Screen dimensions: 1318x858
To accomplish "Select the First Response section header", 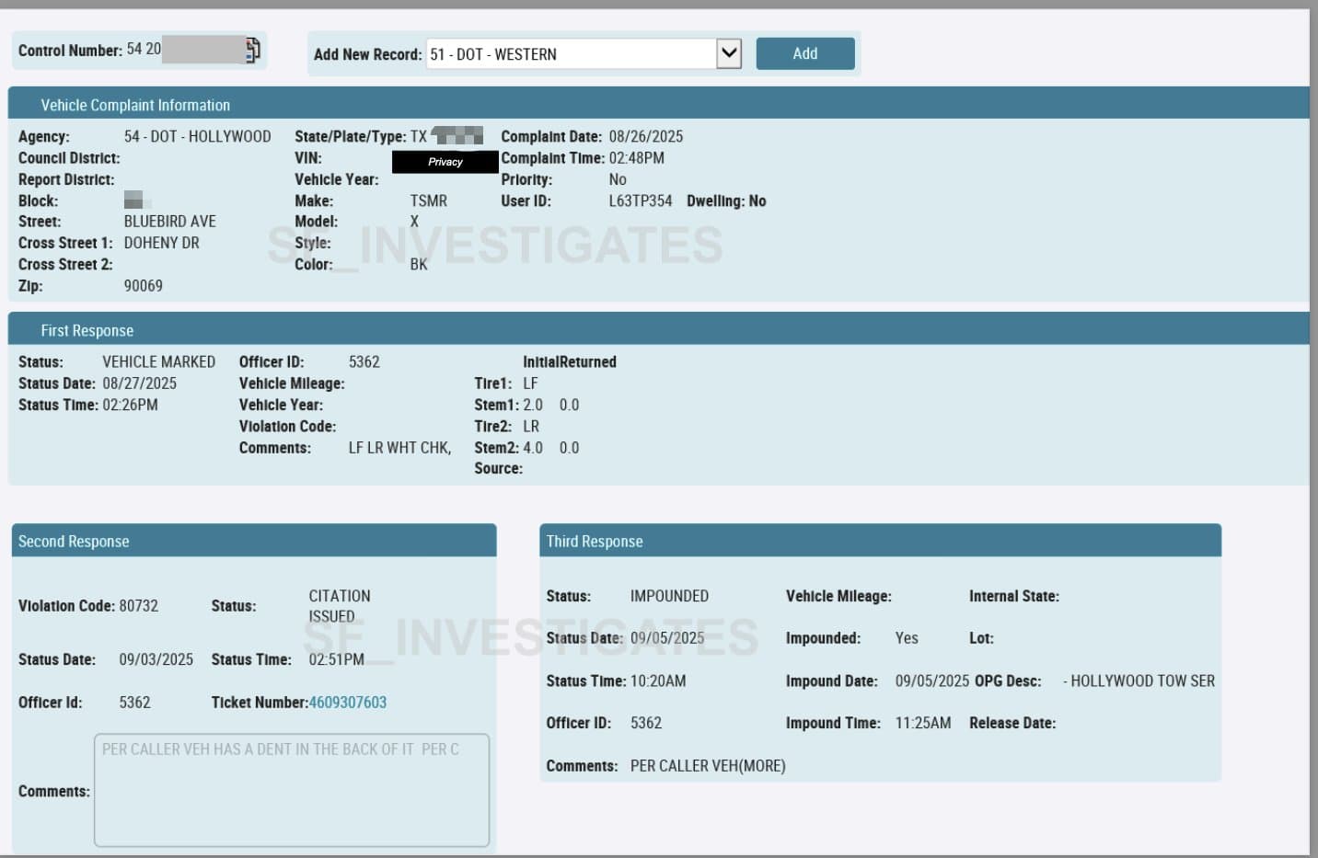I will (87, 330).
